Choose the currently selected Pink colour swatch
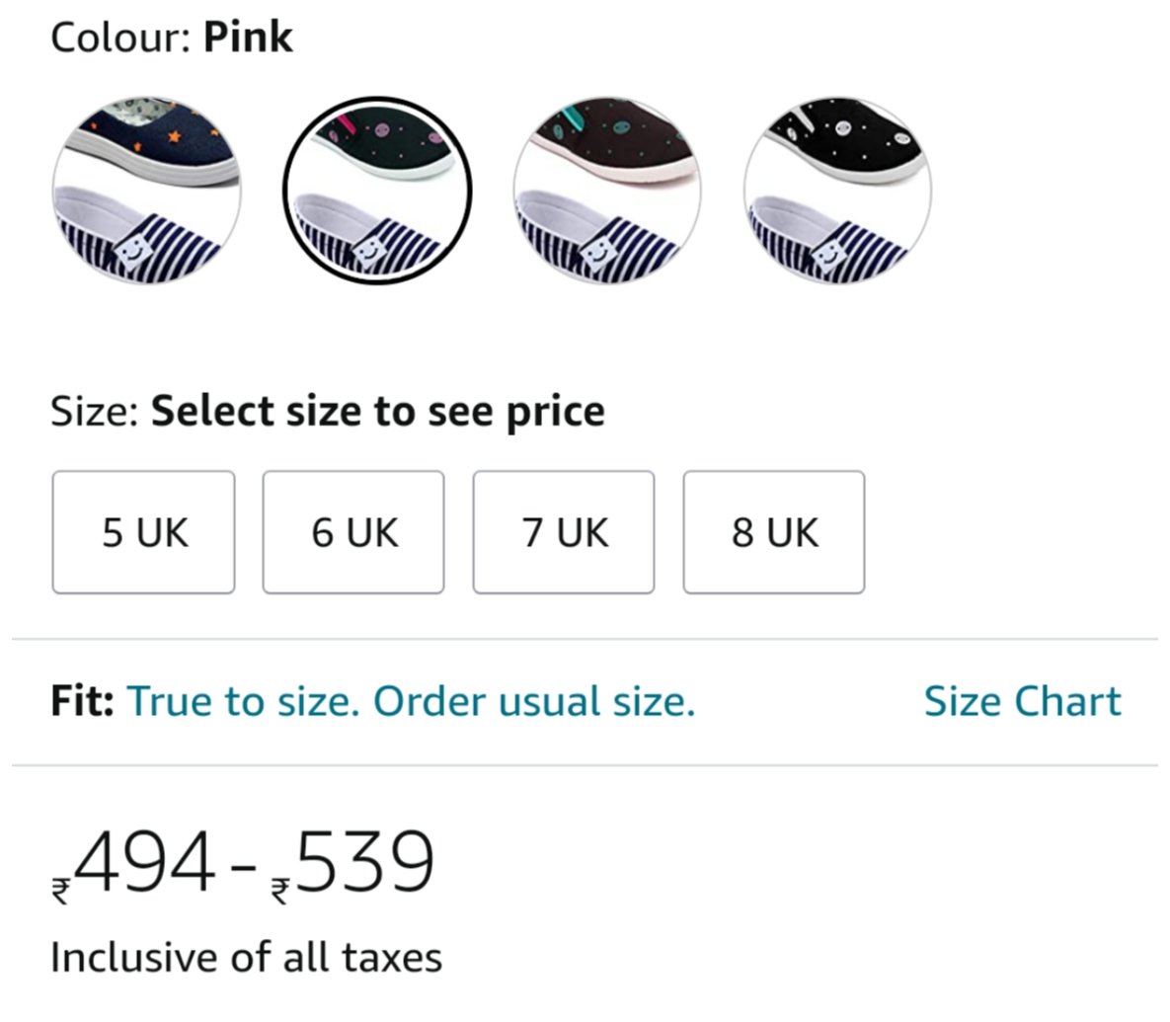Image resolution: width=1170 pixels, height=1022 pixels. [377, 191]
